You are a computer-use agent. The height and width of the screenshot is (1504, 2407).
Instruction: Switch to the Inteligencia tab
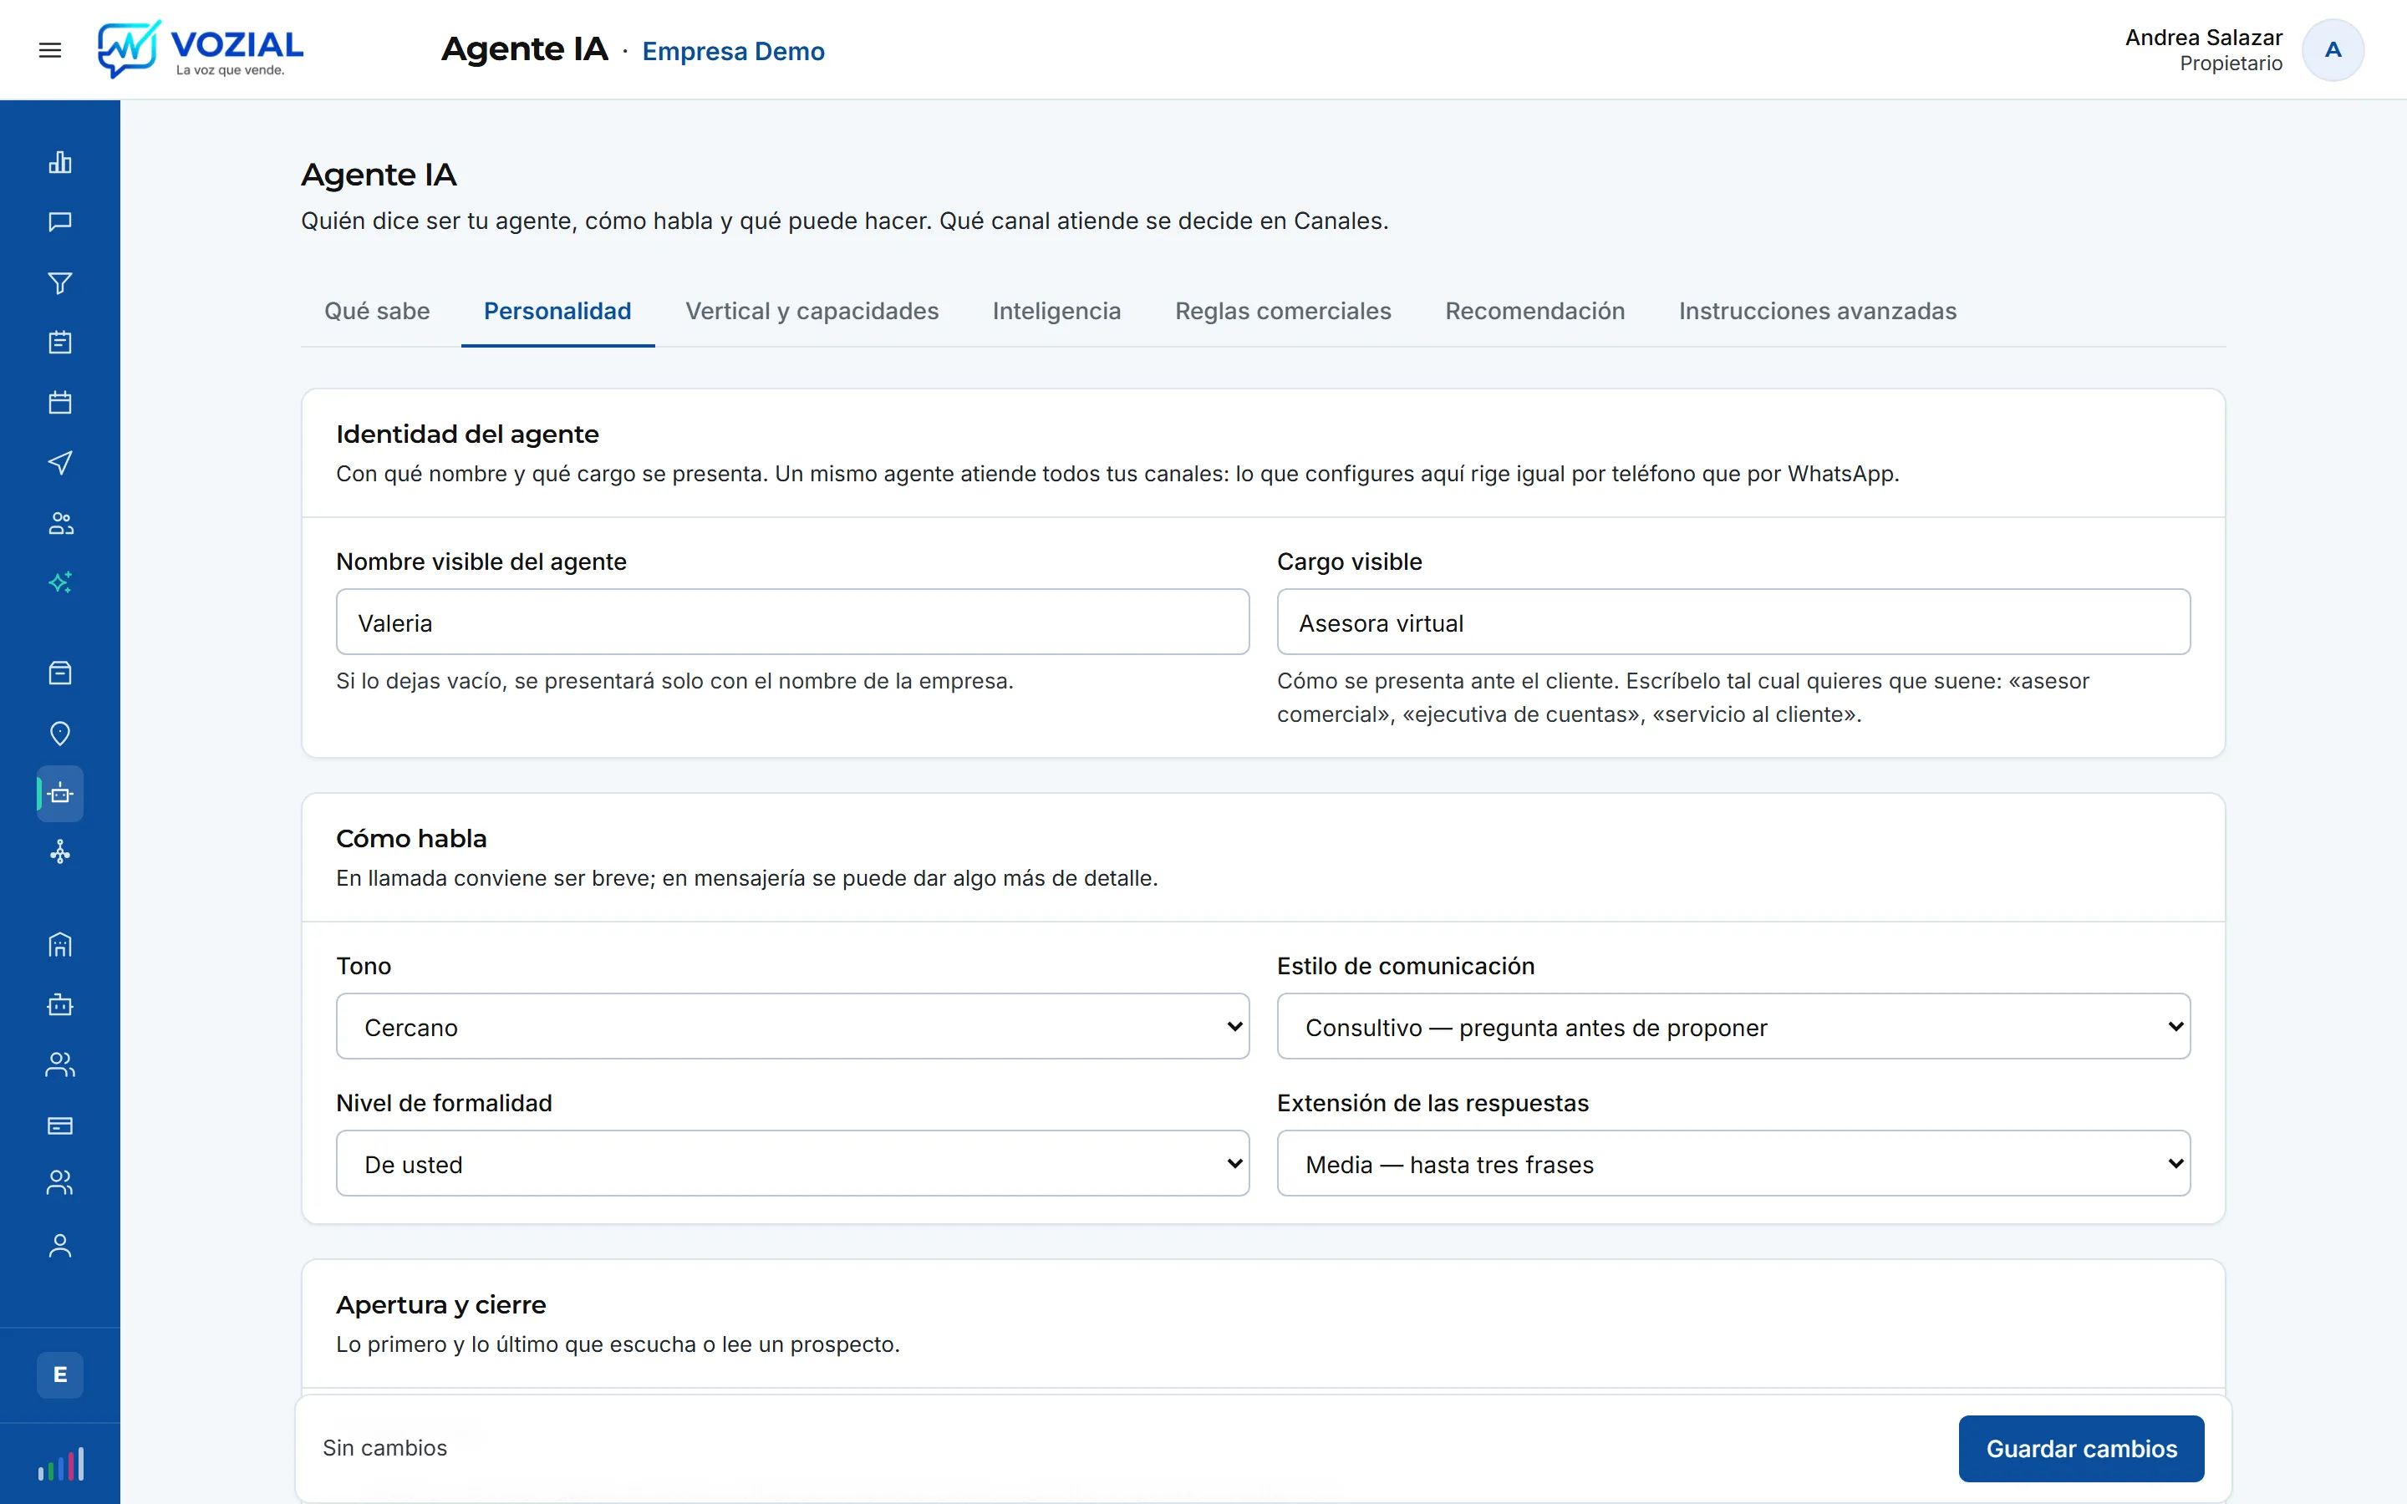click(1056, 312)
